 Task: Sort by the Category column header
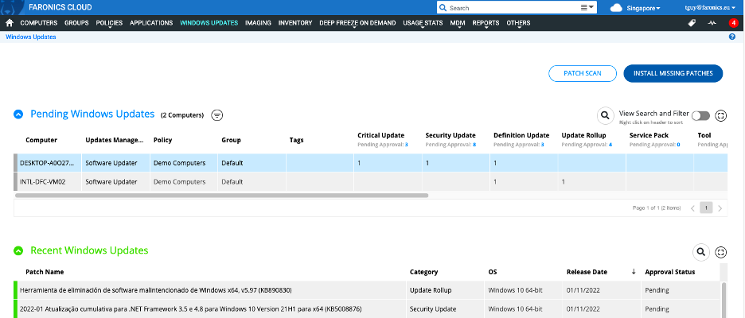[423, 272]
